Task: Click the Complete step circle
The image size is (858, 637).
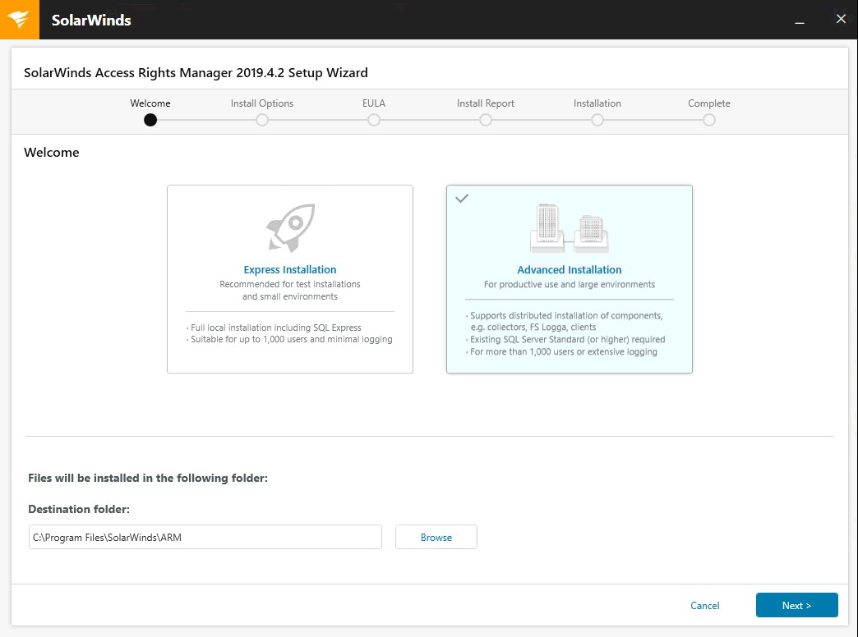Action: tap(709, 120)
